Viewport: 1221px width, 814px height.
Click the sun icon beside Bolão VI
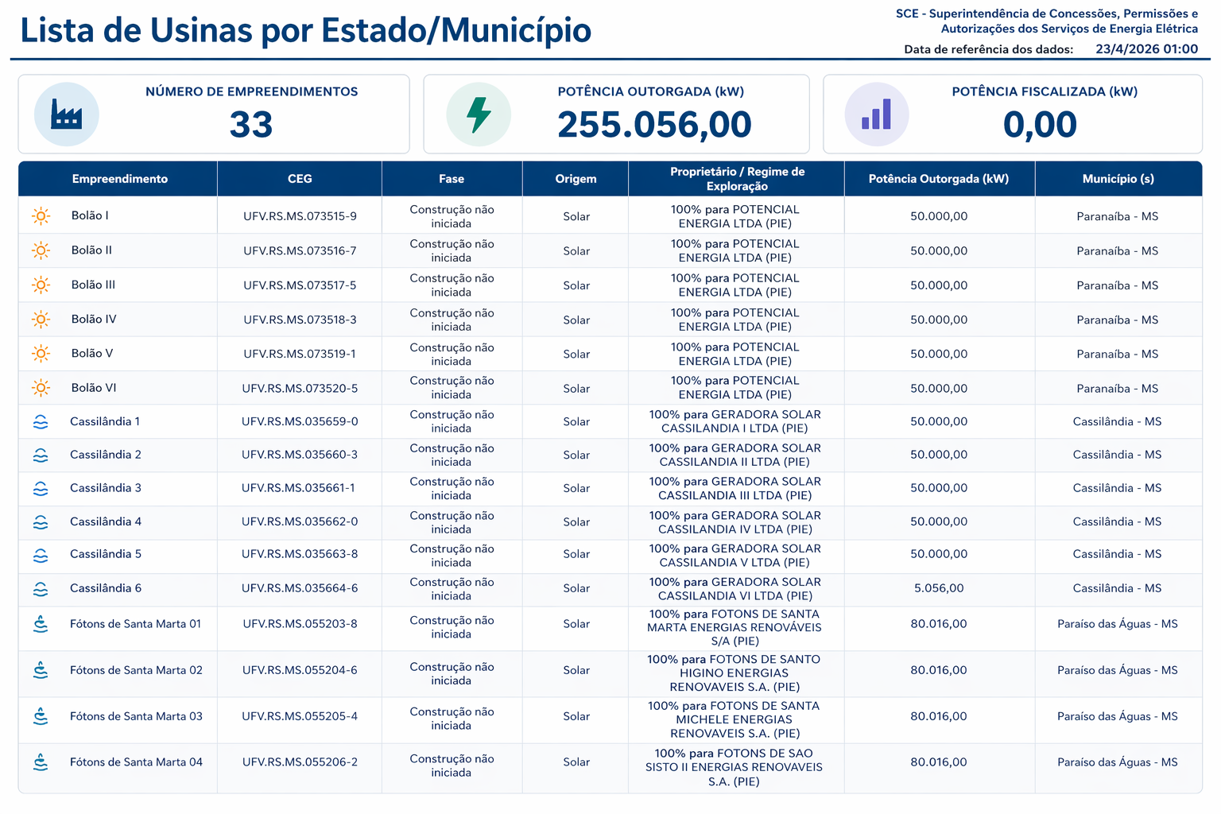(x=41, y=388)
